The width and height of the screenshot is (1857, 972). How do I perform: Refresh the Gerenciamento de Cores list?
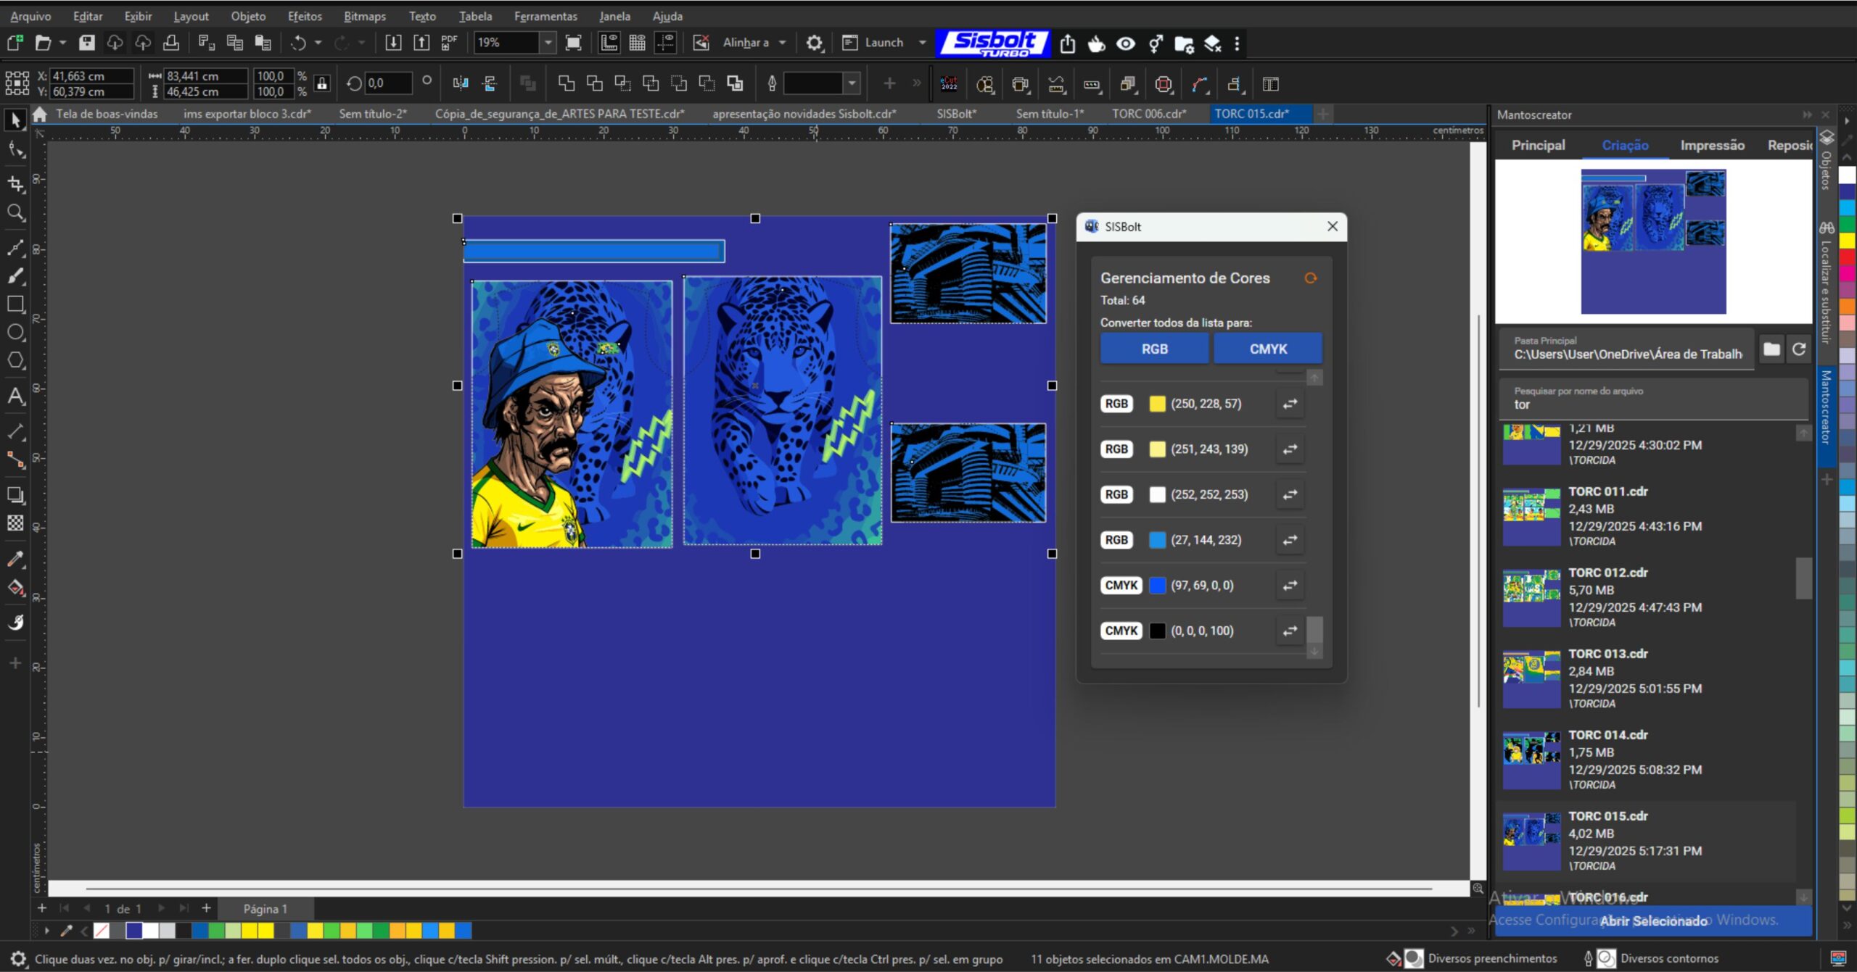pyautogui.click(x=1310, y=278)
